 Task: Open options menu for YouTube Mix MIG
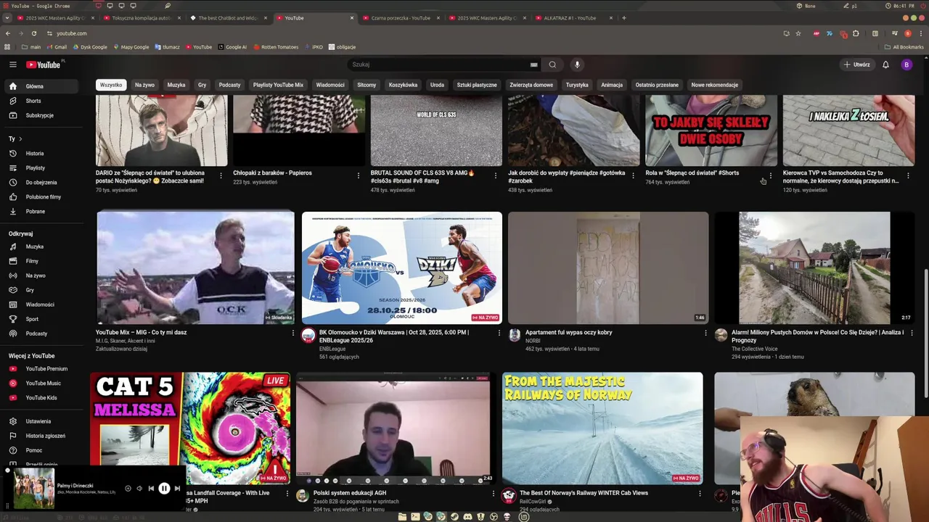click(293, 333)
